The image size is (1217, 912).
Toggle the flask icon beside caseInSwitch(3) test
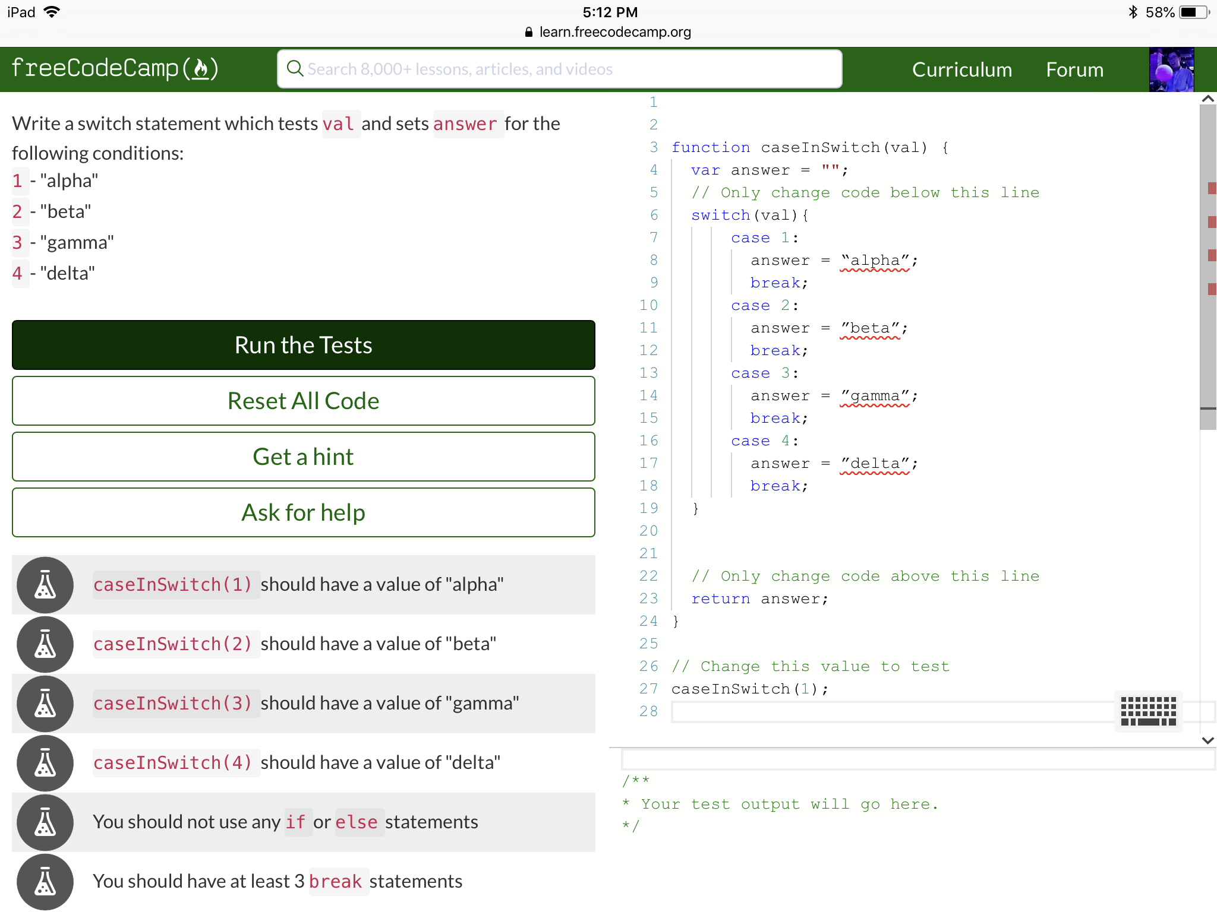tap(45, 704)
